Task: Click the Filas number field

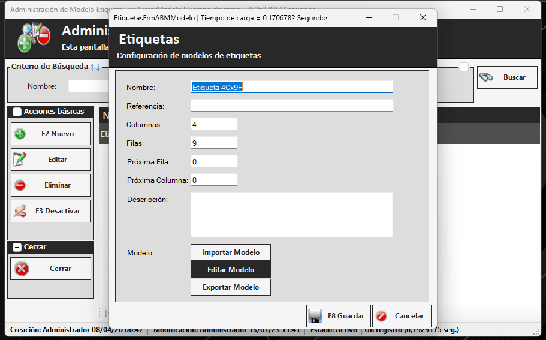Action: [x=214, y=143]
